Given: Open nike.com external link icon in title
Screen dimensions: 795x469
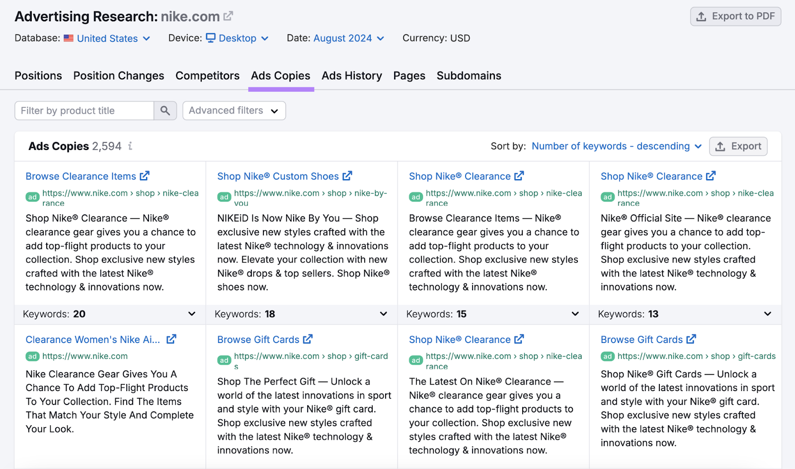Looking at the screenshot, I should coord(228,16).
